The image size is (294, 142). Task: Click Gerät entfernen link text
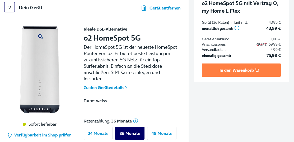point(165,8)
